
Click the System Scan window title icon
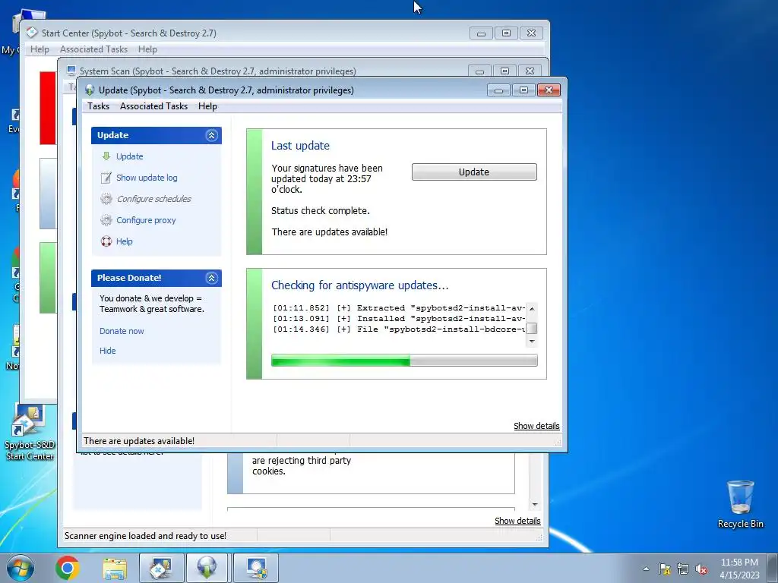[x=71, y=71]
